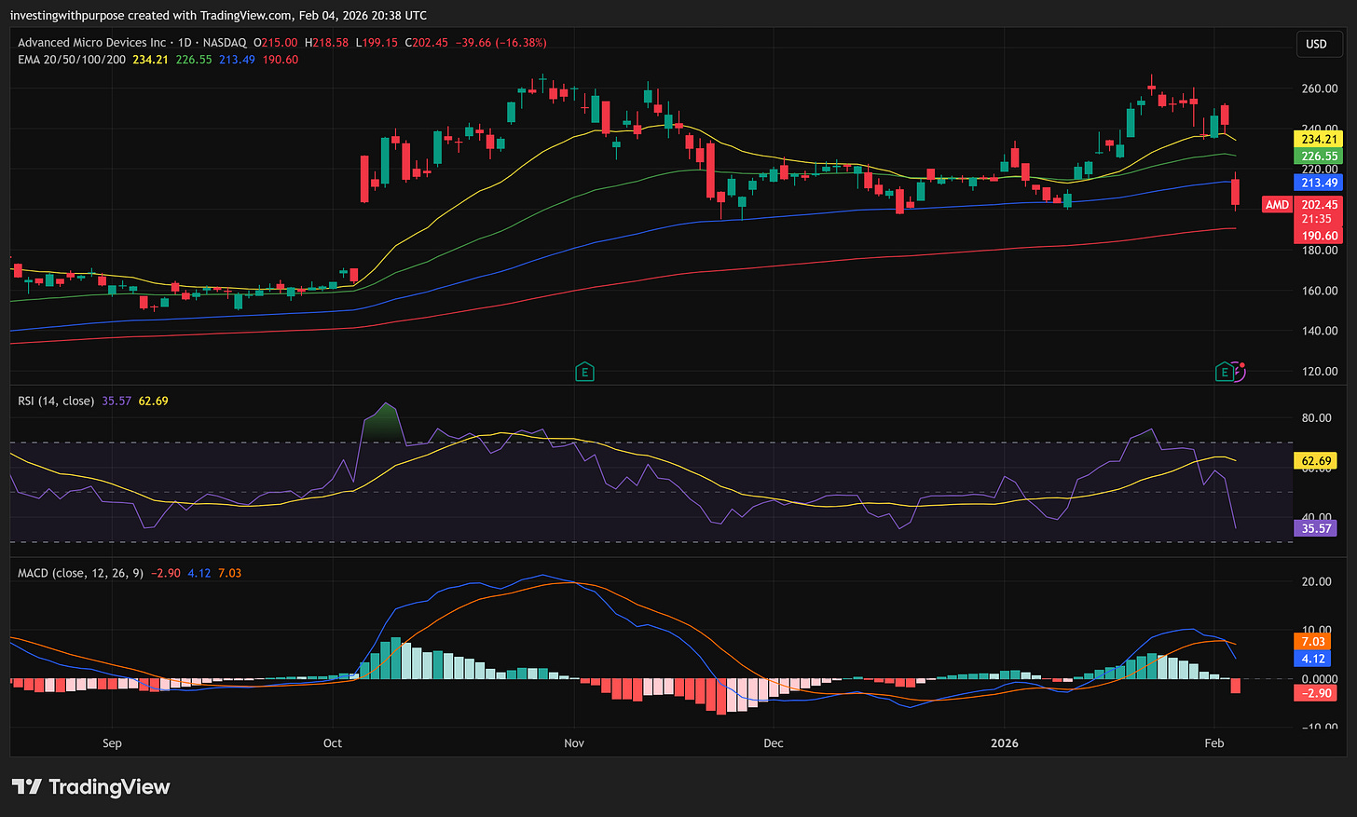1357x817 pixels.
Task: Click the 160.00 price axis label
Action: (1320, 291)
